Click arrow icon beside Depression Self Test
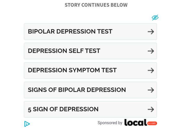Screen dimensions: 186x132 (x=151, y=51)
